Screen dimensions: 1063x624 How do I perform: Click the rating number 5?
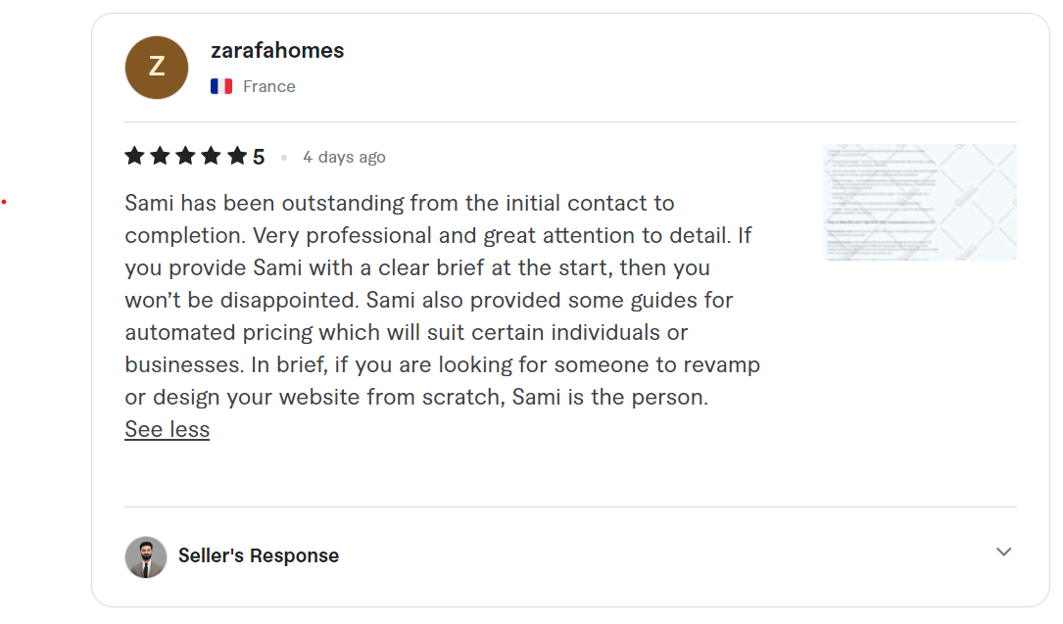click(259, 157)
